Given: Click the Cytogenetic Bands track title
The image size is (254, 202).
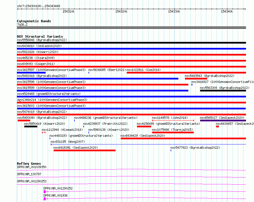Looking at the screenshot, I should (34, 21).
